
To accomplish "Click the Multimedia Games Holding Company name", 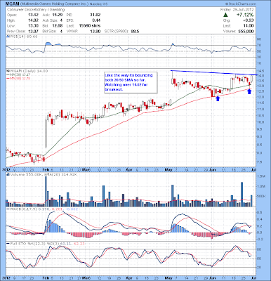I will tap(54, 4).
